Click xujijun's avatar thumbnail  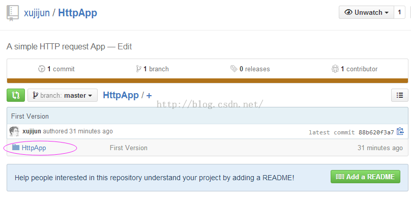14,131
